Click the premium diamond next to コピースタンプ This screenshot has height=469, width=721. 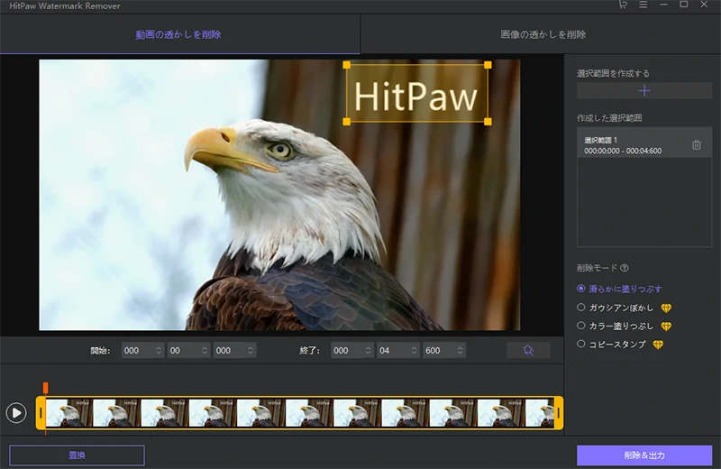pos(658,345)
